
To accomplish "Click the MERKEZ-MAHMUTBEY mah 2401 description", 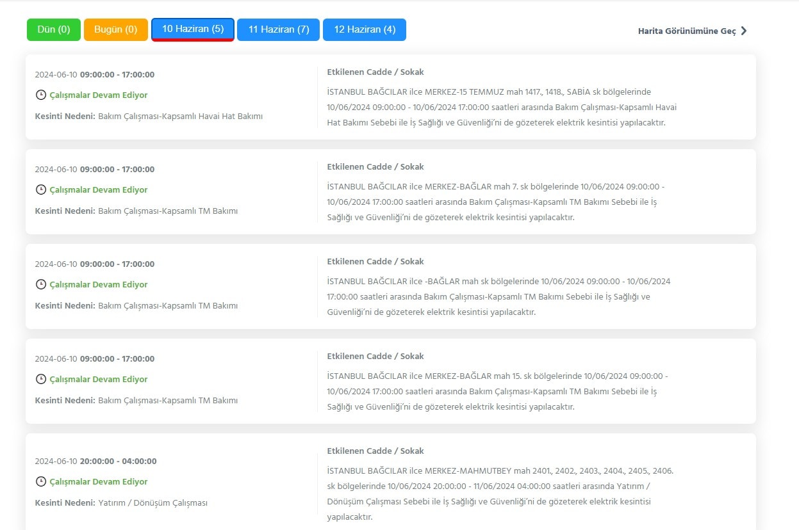I will coord(500,494).
